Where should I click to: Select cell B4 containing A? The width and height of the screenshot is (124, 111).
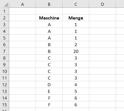(49, 31)
